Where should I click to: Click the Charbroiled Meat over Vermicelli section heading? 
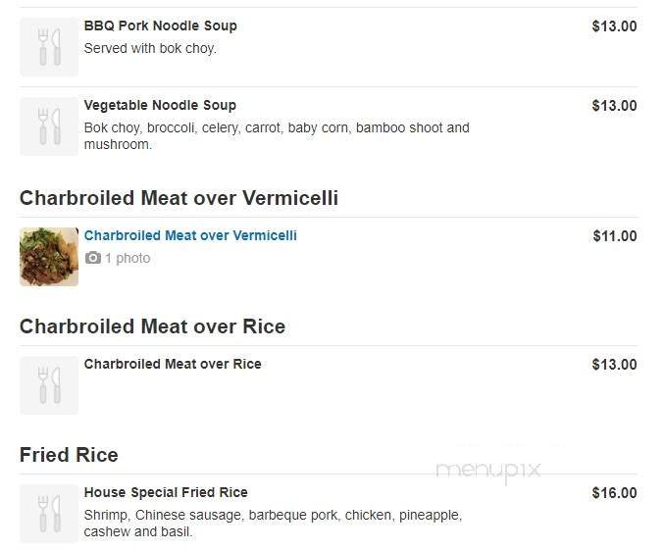click(179, 198)
